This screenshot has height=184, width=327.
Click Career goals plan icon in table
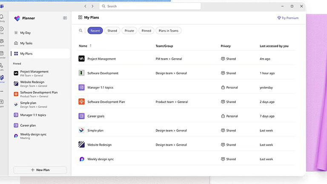click(82, 116)
